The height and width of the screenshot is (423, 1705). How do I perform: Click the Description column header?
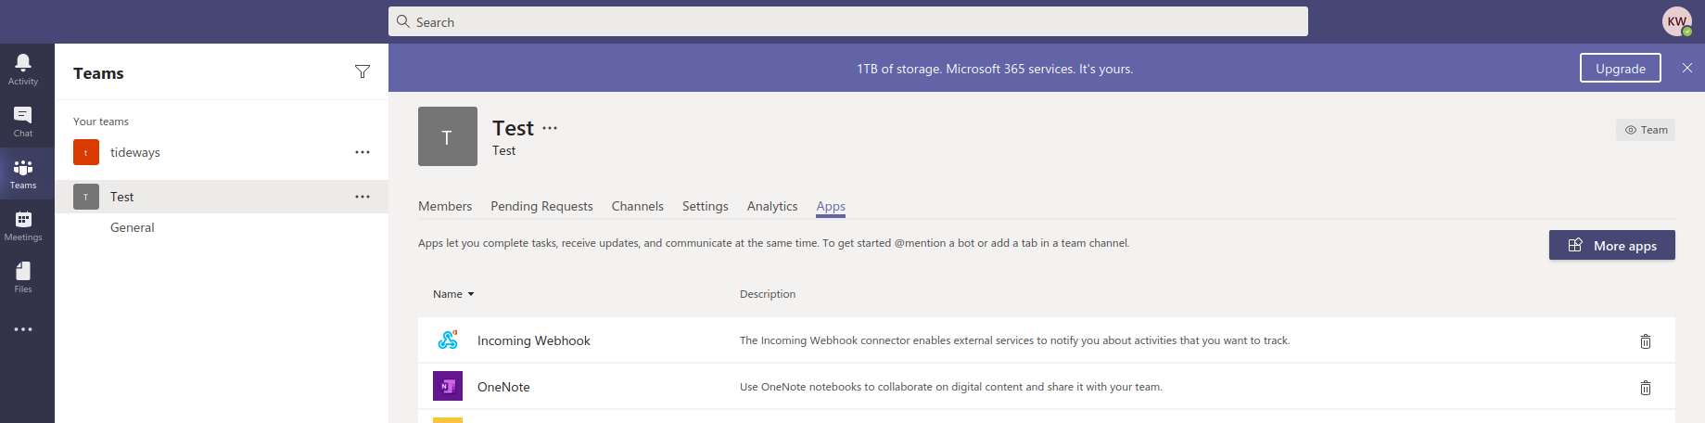768,294
